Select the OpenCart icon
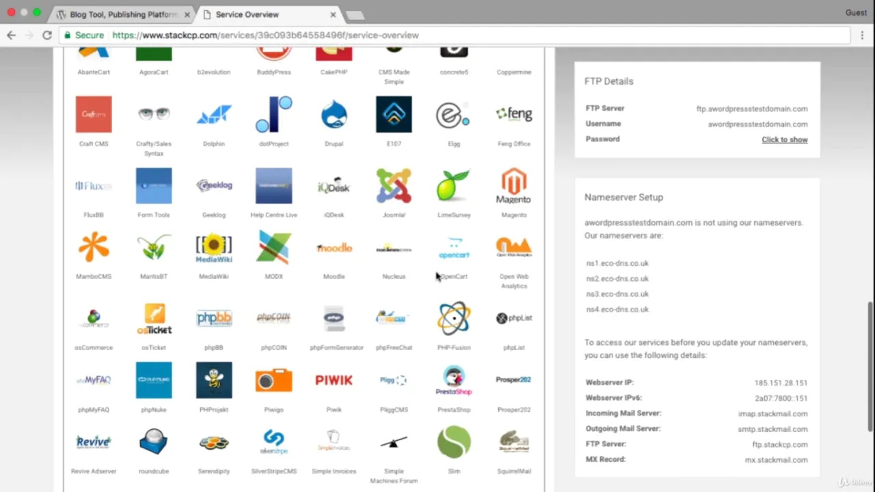The width and height of the screenshot is (875, 492). coord(454,247)
